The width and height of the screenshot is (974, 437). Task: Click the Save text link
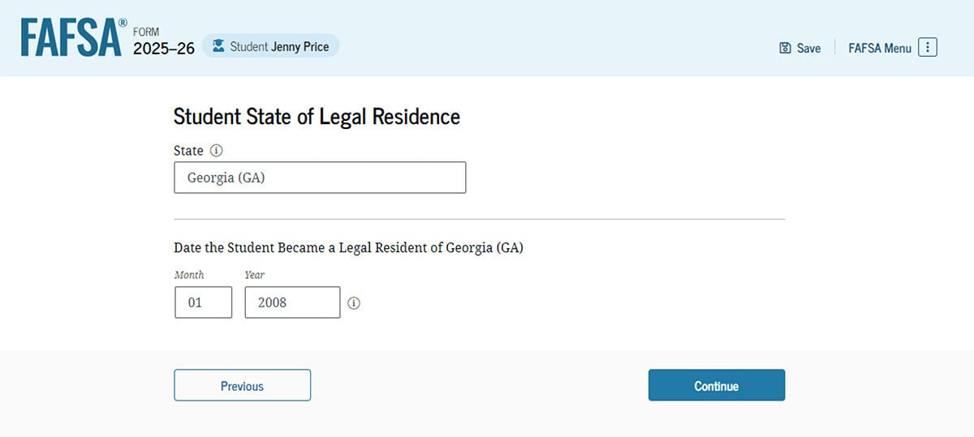click(x=808, y=48)
